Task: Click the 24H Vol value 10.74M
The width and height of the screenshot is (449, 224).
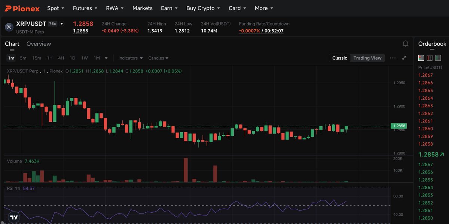Action: pos(209,31)
